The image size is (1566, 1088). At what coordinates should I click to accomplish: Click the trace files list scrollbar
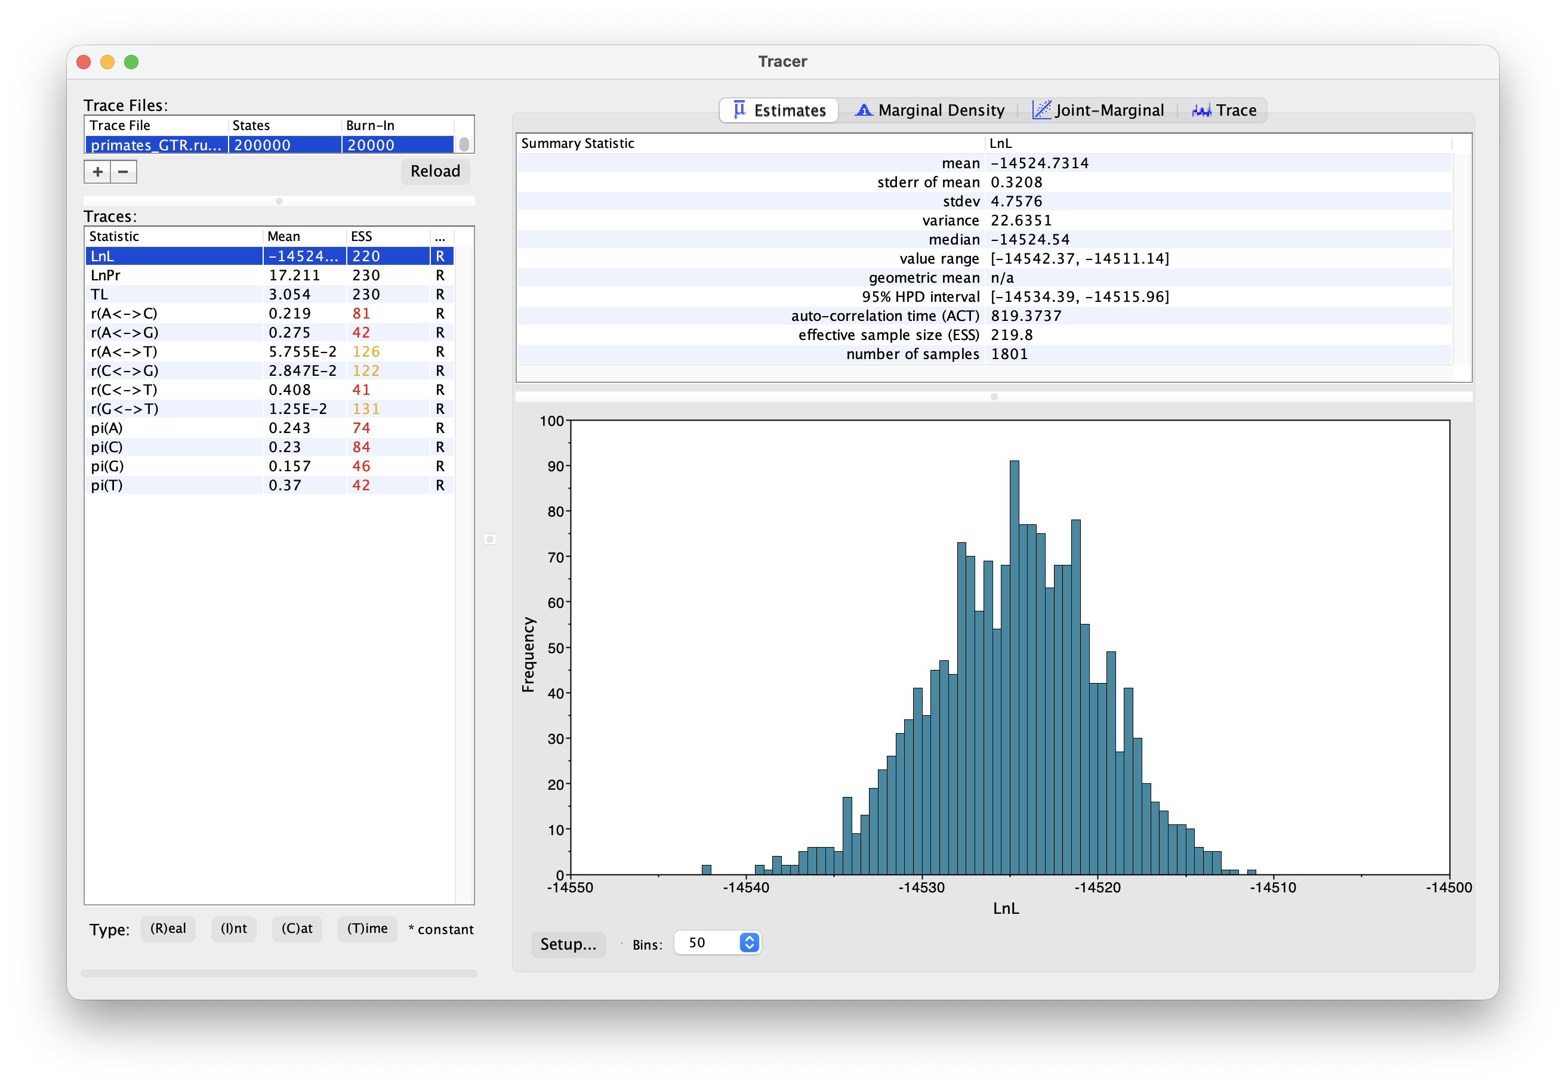(464, 144)
